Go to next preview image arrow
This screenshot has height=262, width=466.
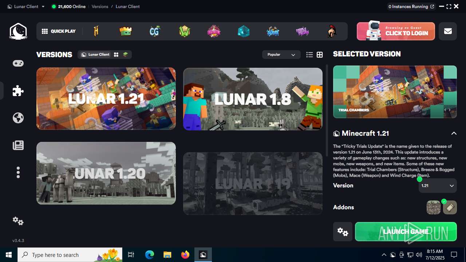(450, 110)
